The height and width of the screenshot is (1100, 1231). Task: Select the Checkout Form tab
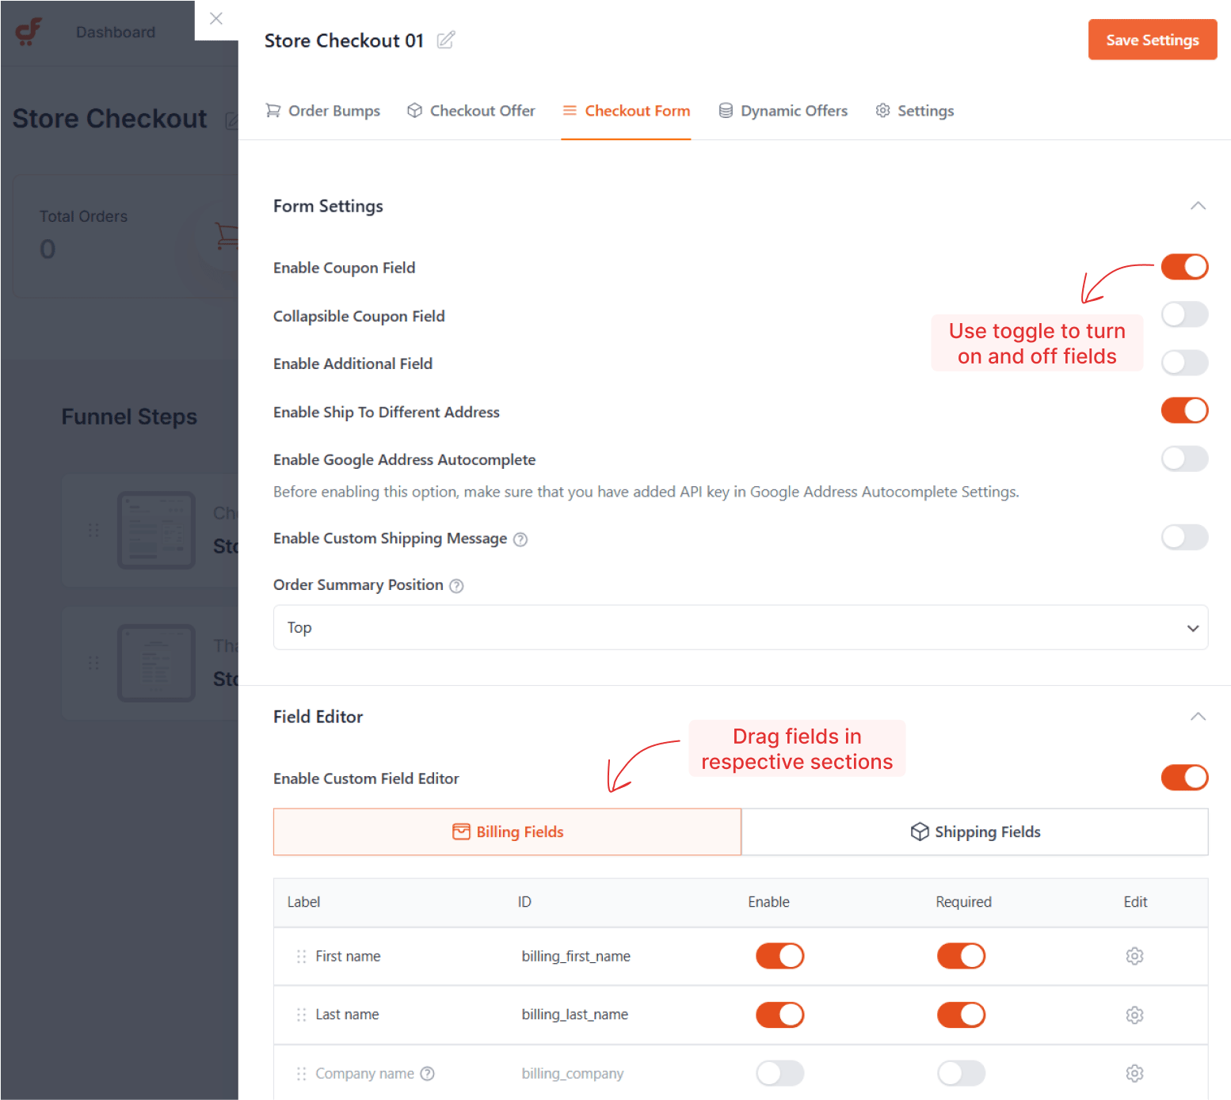pos(626,111)
